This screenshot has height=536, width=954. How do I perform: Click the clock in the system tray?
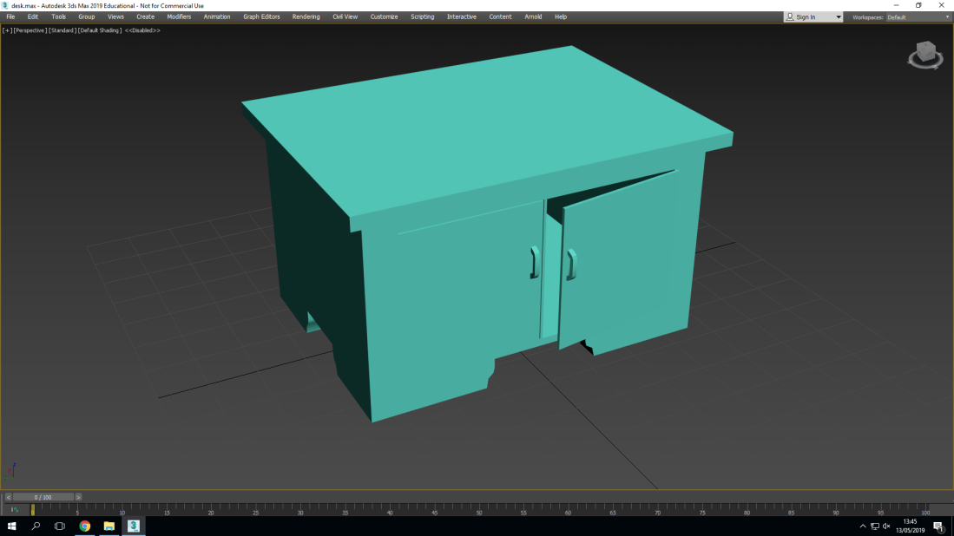click(908, 526)
